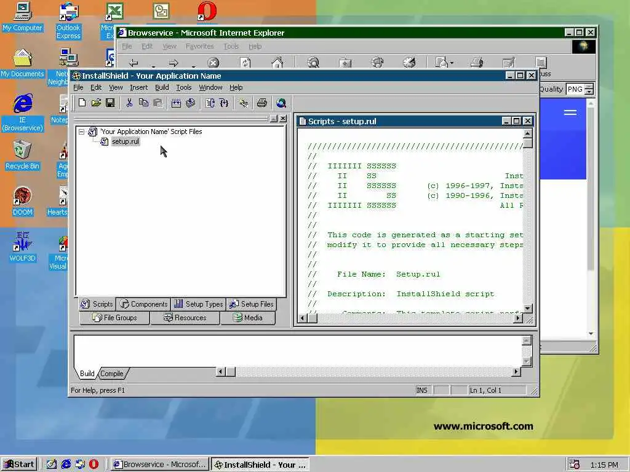Image resolution: width=630 pixels, height=472 pixels.
Task: Open hamburger menu on Browservice page
Action: 570,112
